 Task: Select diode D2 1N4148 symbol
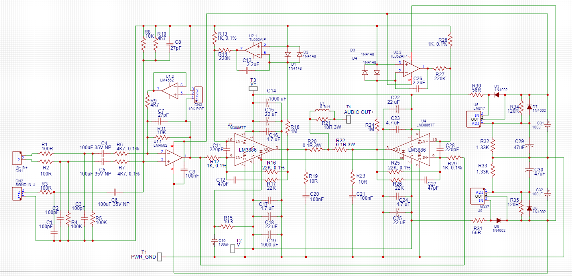click(x=300, y=55)
